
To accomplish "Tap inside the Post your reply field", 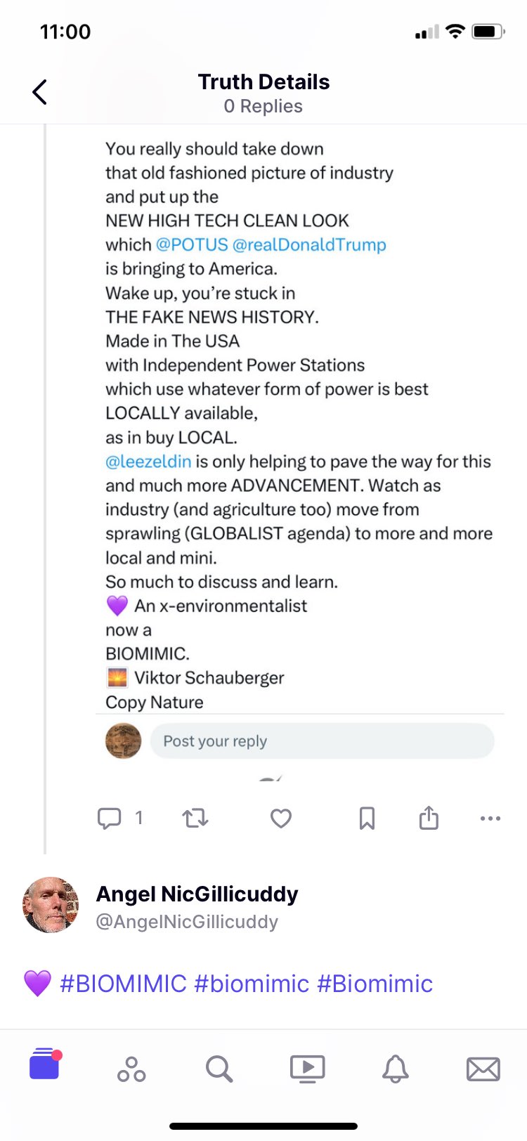I will (x=322, y=741).
